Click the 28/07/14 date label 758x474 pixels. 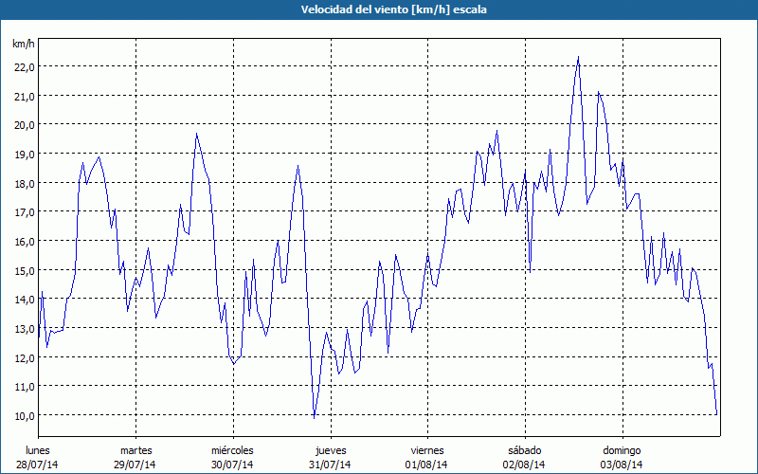click(x=38, y=465)
